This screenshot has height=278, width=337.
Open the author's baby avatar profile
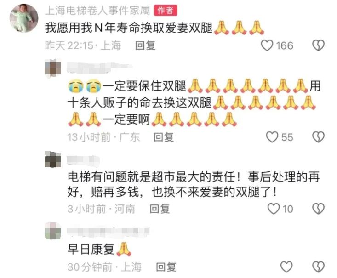(24, 18)
